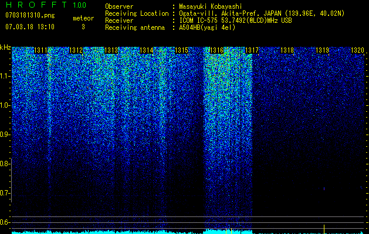Viewport: 369px width, 234px height.
Task: Click the 1.0 kHz axis label
Action: [x=5, y=105]
